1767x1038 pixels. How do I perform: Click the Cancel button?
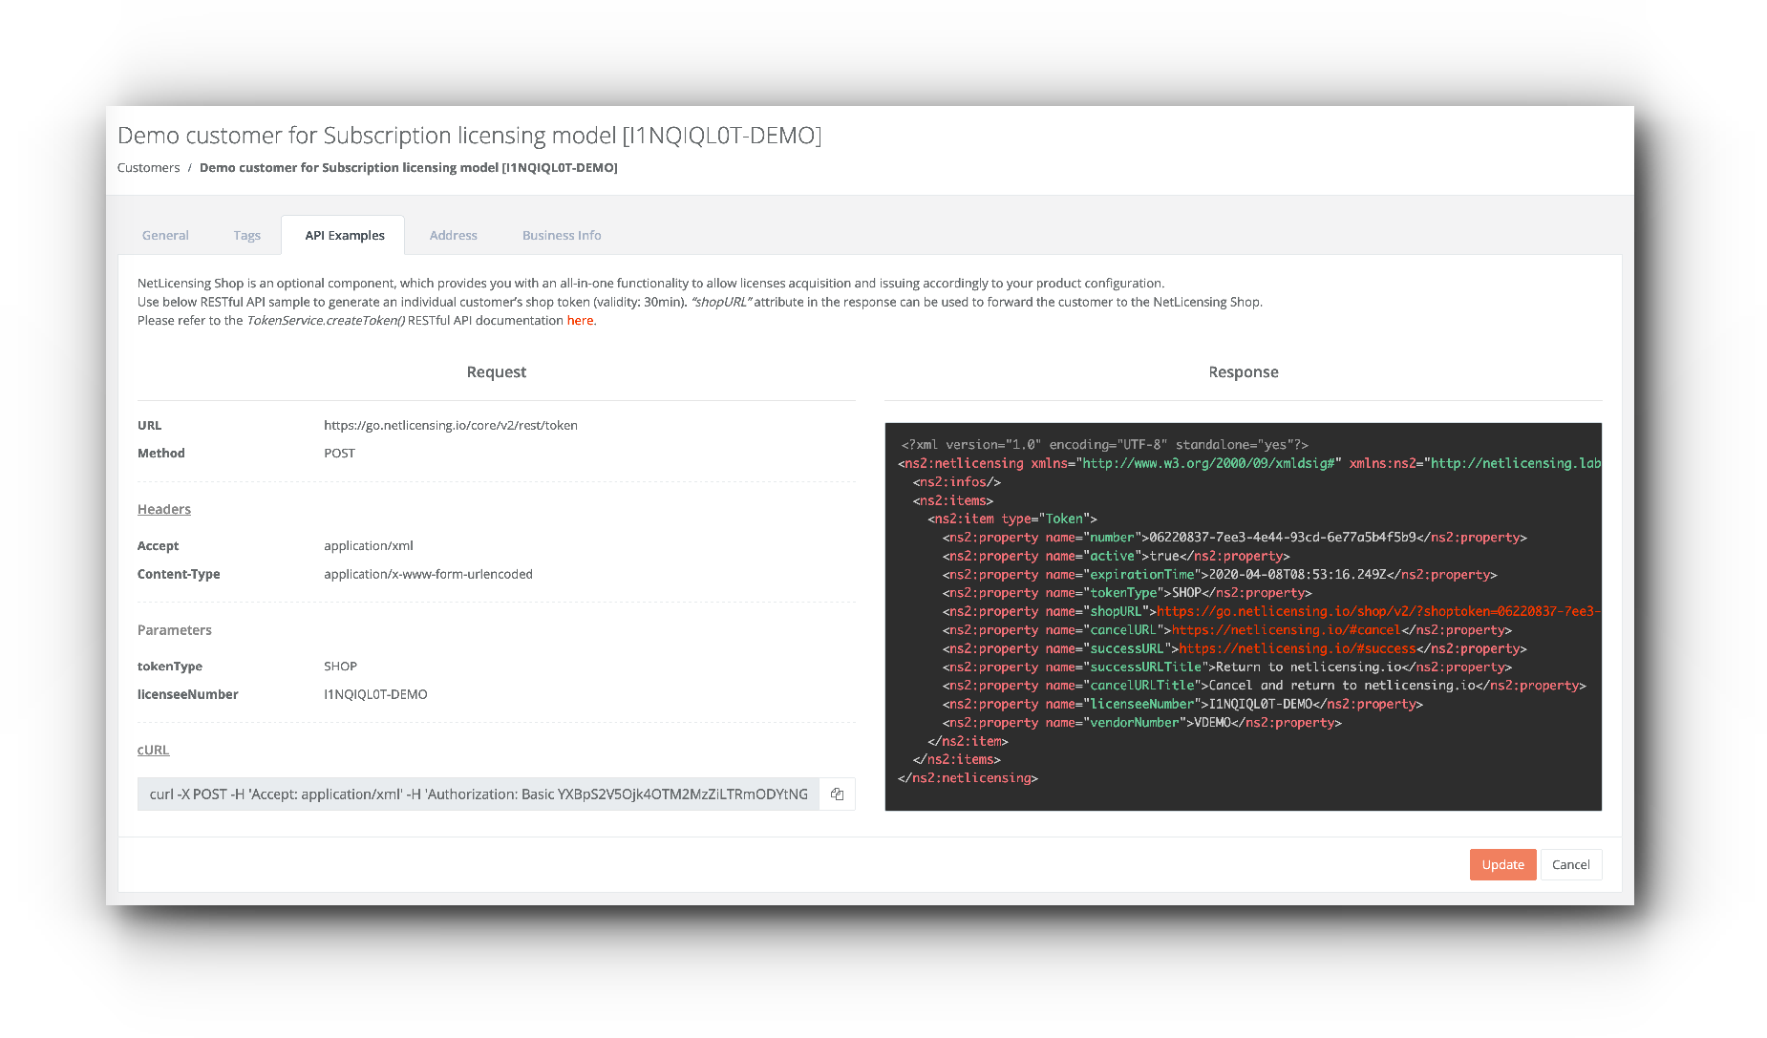pyautogui.click(x=1570, y=864)
